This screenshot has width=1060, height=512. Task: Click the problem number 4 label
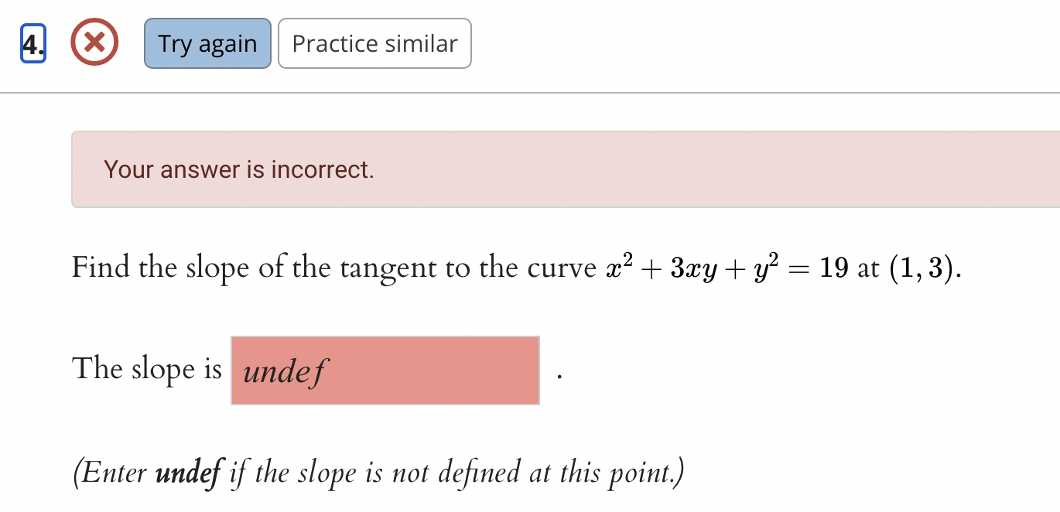tap(32, 43)
